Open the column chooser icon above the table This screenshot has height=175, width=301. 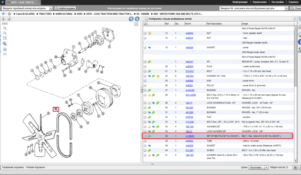coord(294,19)
